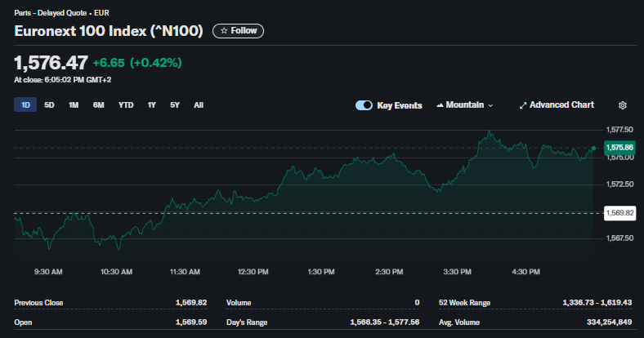Toggle the Key Events switch
The image size is (644, 338).
click(x=364, y=105)
